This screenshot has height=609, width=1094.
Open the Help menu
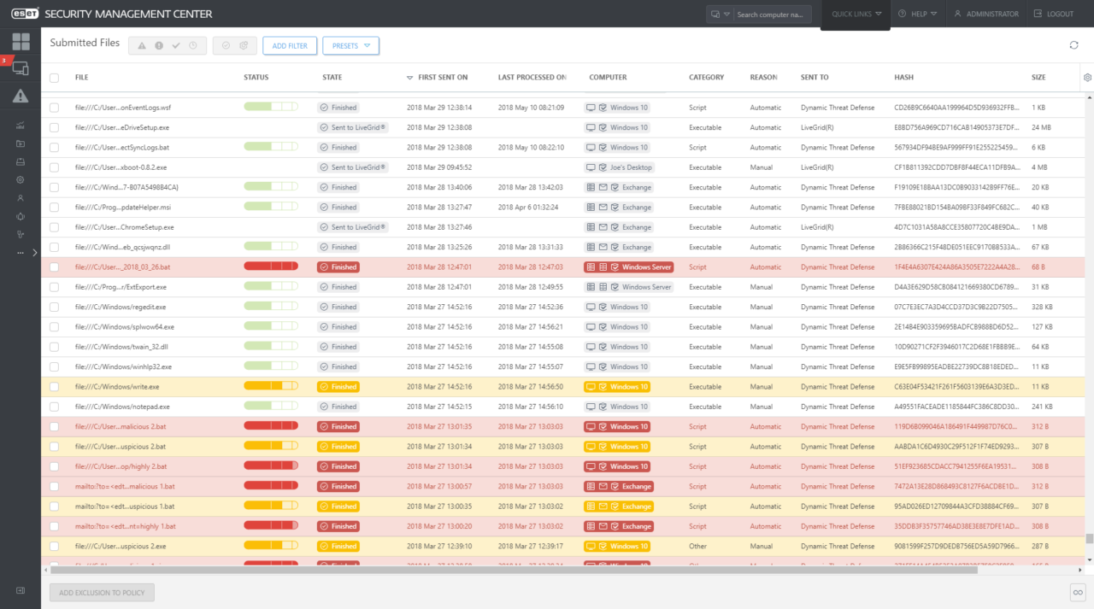[917, 15]
